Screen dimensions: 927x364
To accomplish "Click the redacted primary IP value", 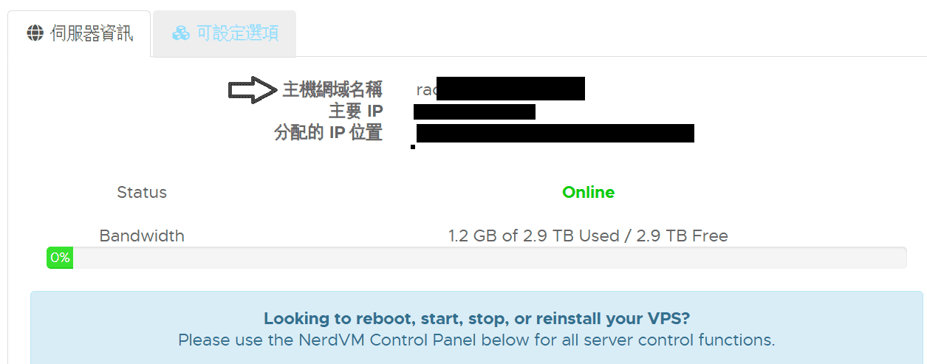I will click(x=474, y=112).
